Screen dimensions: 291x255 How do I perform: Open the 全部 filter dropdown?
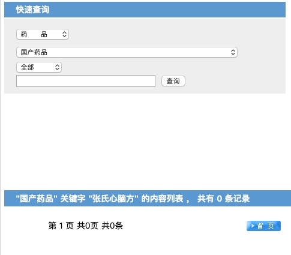pos(39,67)
